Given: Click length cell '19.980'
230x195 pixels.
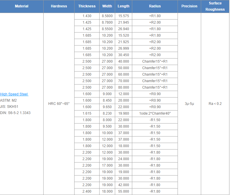Looking at the screenshot, I should pos(123,113).
